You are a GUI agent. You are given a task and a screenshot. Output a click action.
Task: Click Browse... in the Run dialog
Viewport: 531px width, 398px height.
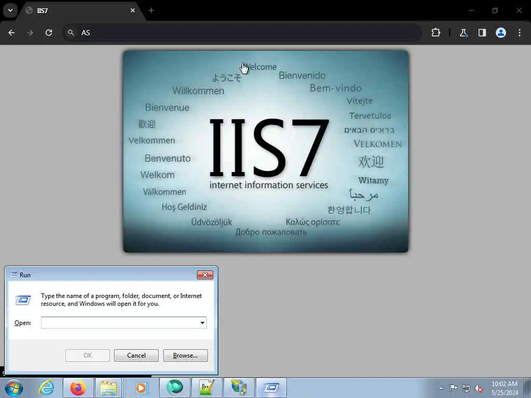185,356
